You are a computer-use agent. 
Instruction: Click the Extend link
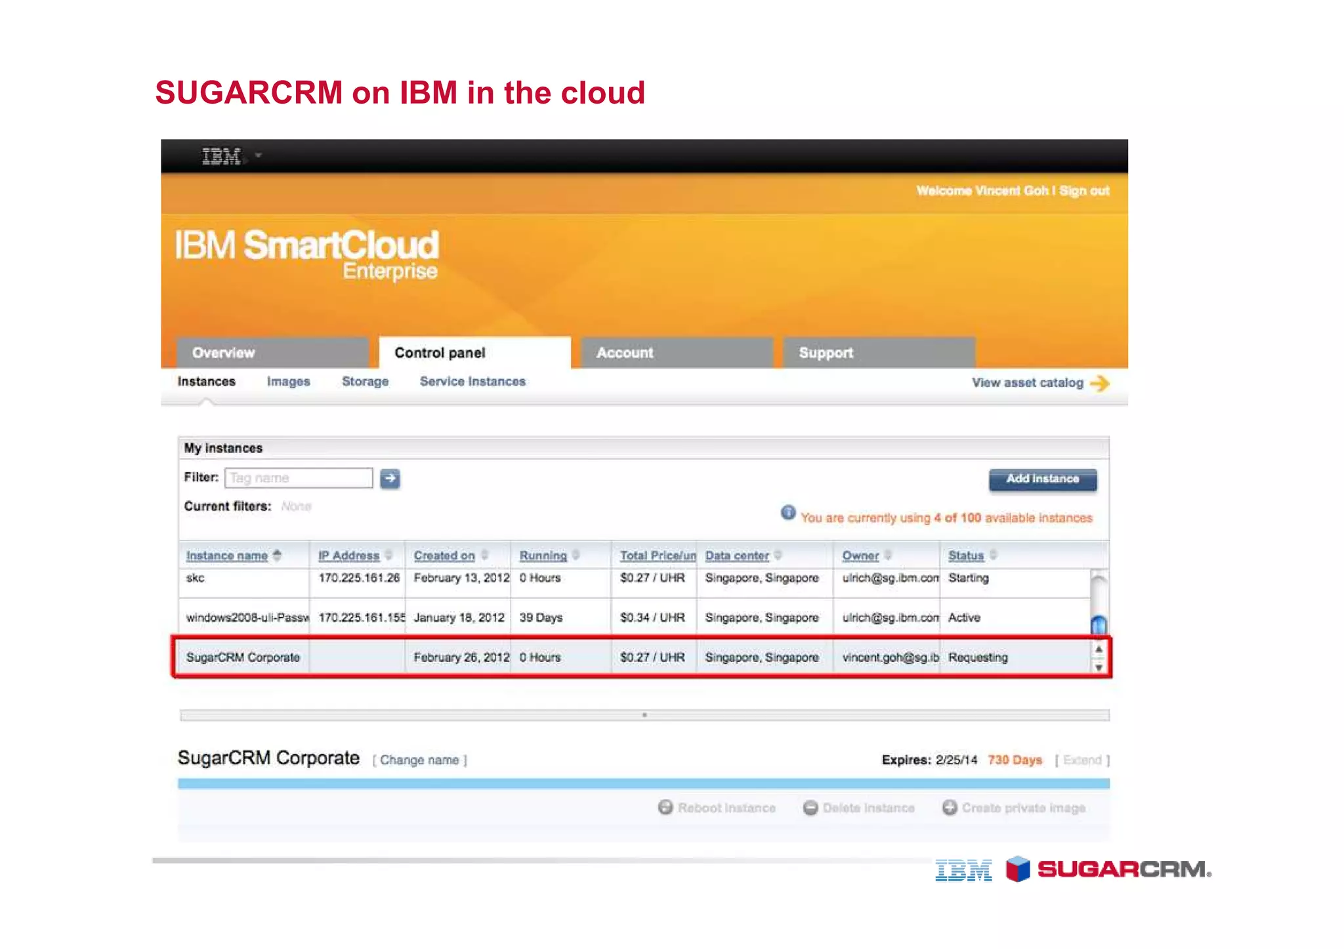click(x=1082, y=760)
